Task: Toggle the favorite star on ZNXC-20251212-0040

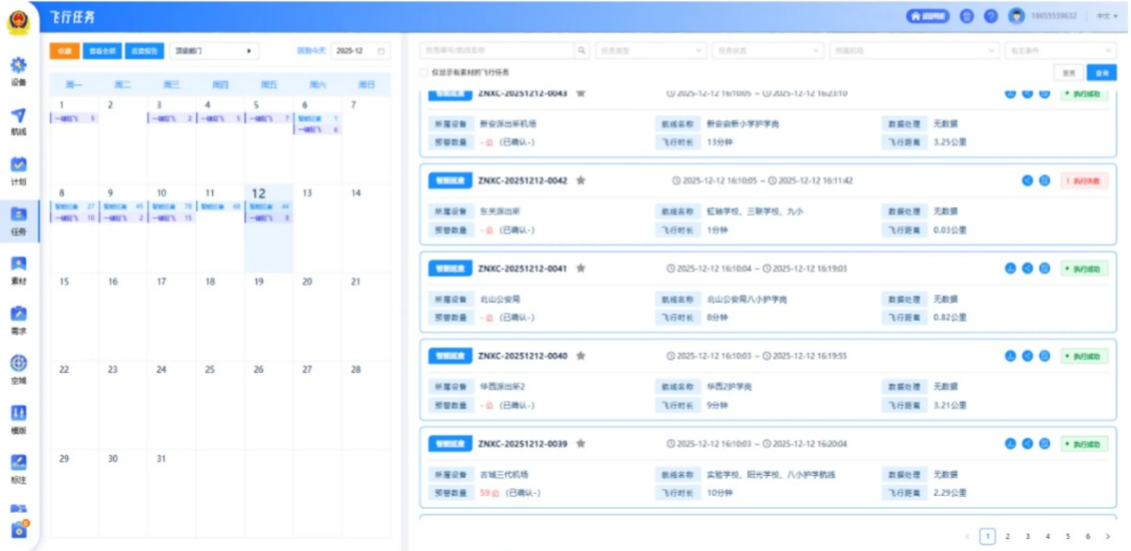Action: (581, 355)
